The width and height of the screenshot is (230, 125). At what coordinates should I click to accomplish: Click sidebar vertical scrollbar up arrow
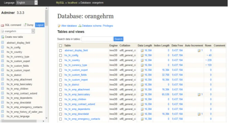46,8
